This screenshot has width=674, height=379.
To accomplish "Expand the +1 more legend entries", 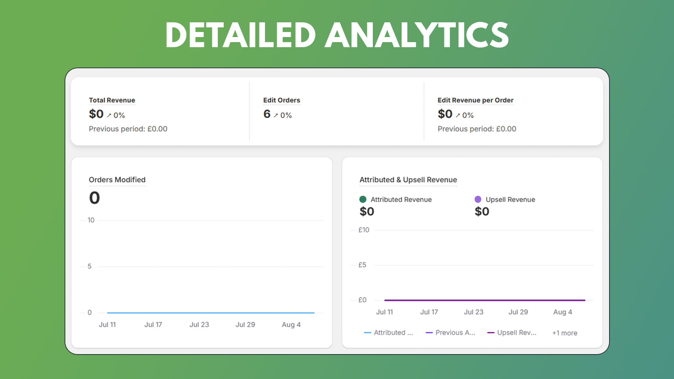I will [564, 333].
